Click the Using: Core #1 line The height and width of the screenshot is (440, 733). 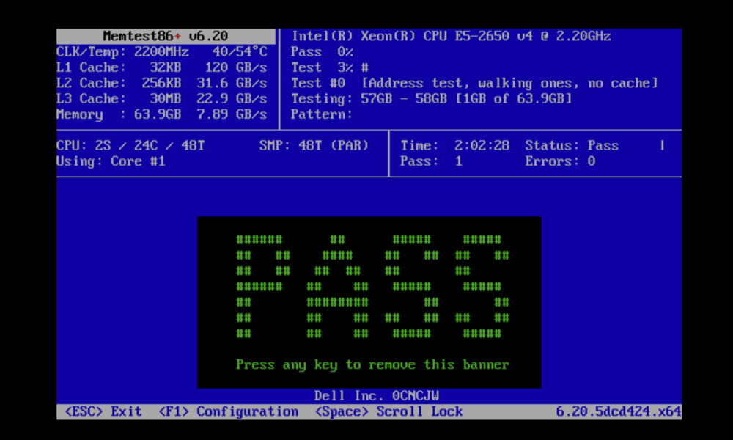(111, 161)
